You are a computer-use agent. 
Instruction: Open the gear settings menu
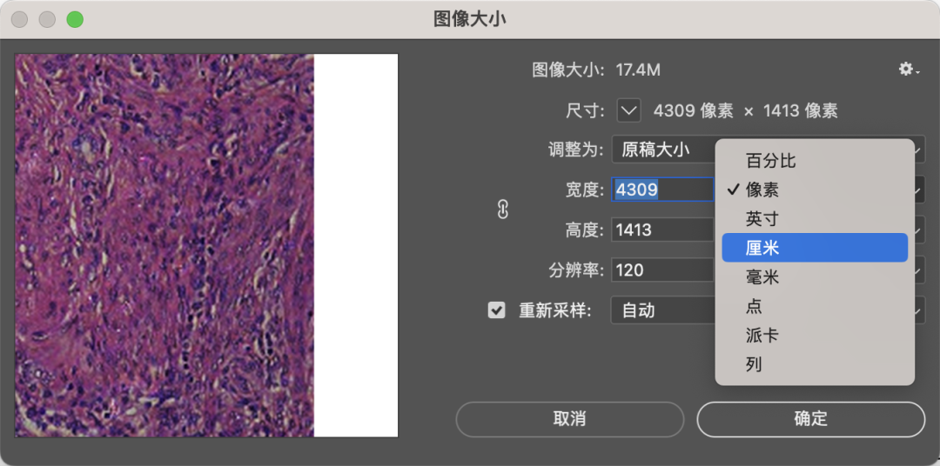click(908, 70)
